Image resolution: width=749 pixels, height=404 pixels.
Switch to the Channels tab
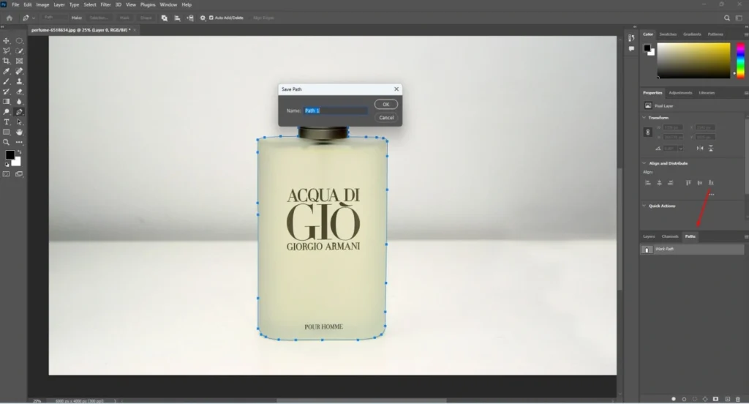pos(670,236)
